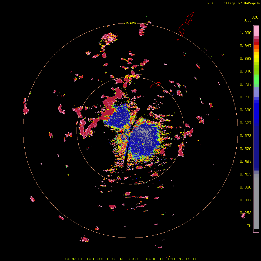Click the 0.467 color scale value
The image size is (261, 261).
[246, 162]
